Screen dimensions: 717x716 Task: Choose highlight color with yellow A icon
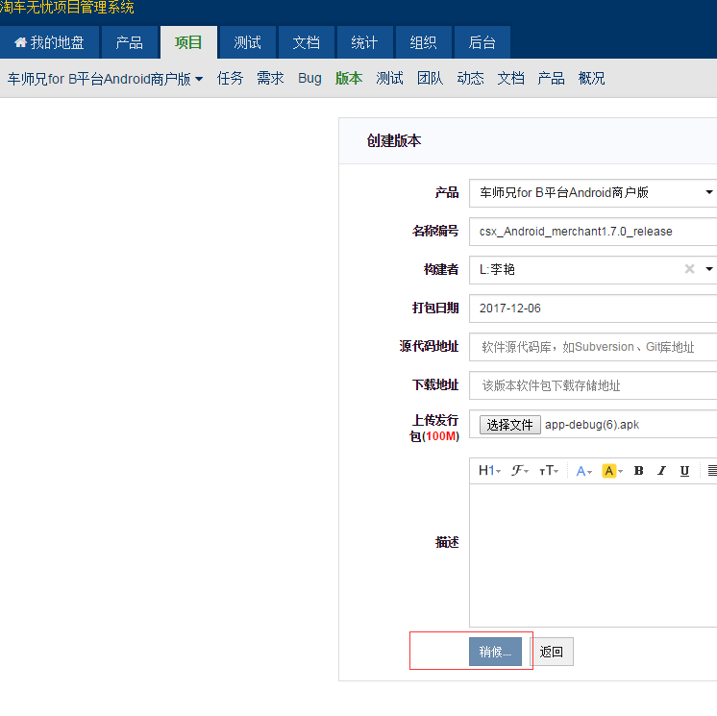coord(612,471)
